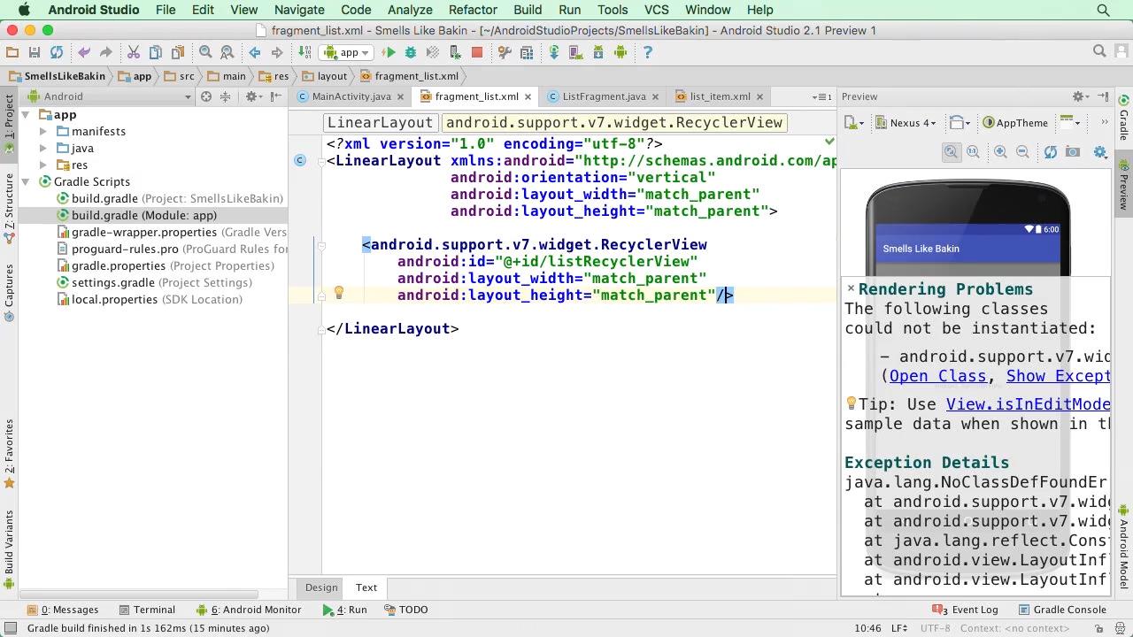Click the red Stop icon
This screenshot has width=1133, height=637.
[477, 53]
